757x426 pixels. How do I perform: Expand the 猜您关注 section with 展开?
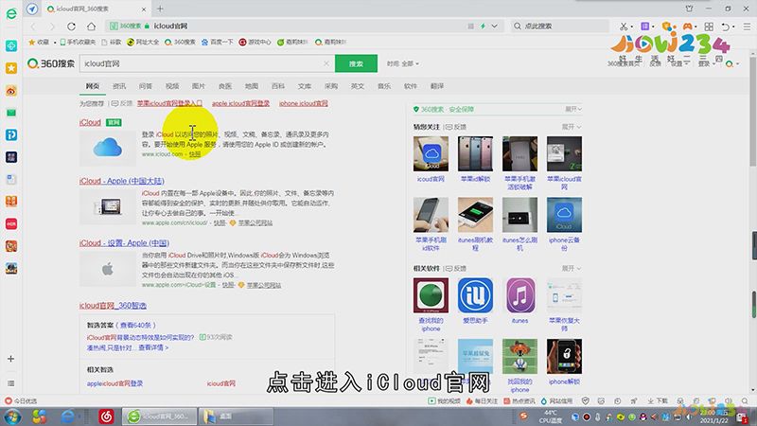click(x=572, y=127)
